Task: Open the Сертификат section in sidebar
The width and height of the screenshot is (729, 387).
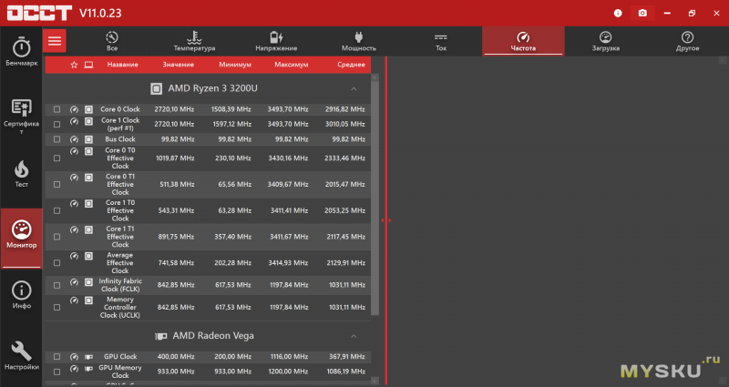Action: click(x=21, y=117)
